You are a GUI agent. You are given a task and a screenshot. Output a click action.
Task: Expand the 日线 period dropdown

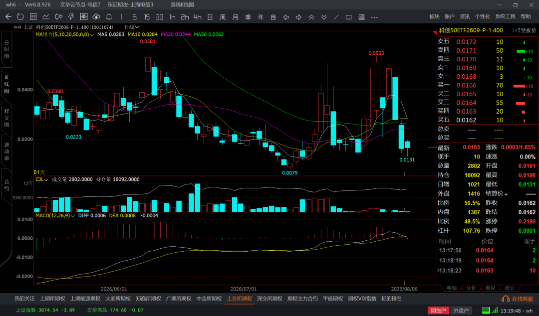point(132,27)
